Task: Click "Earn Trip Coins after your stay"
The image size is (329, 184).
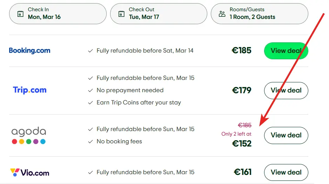Action: (139, 103)
